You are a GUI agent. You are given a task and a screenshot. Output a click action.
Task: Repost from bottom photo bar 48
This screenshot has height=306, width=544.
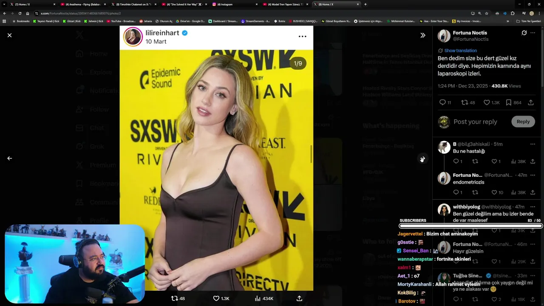coord(178,298)
